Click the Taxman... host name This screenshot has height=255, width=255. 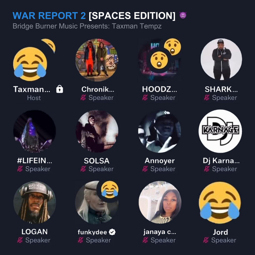coord(32,89)
